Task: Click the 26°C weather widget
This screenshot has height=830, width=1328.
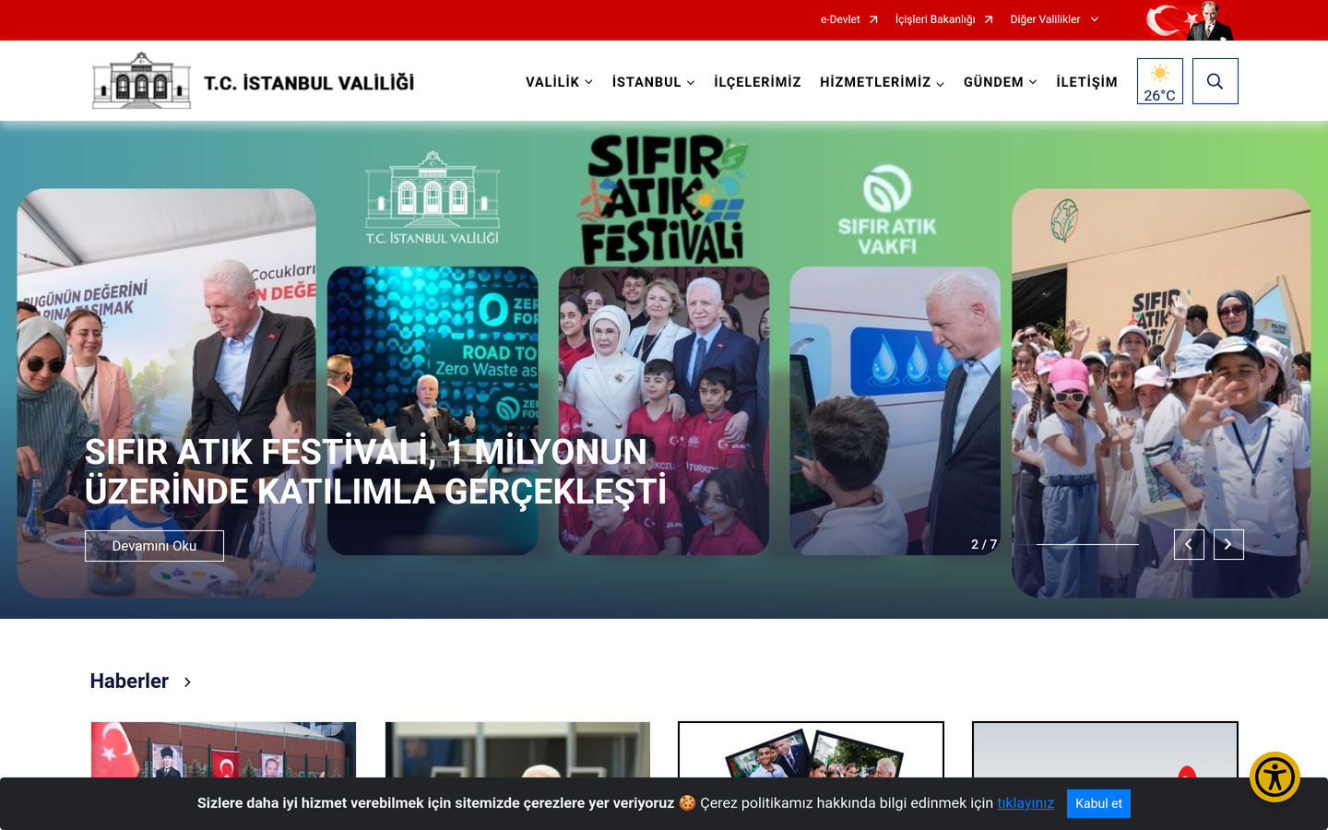Action: 1159,81
